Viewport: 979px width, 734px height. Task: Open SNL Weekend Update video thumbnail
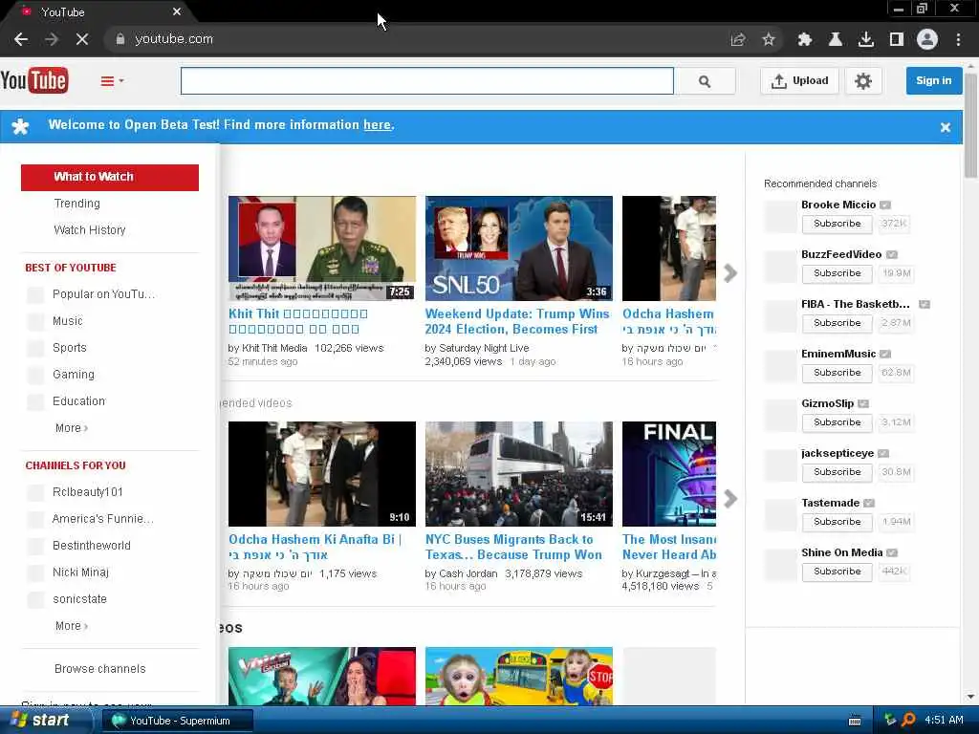pyautogui.click(x=519, y=248)
